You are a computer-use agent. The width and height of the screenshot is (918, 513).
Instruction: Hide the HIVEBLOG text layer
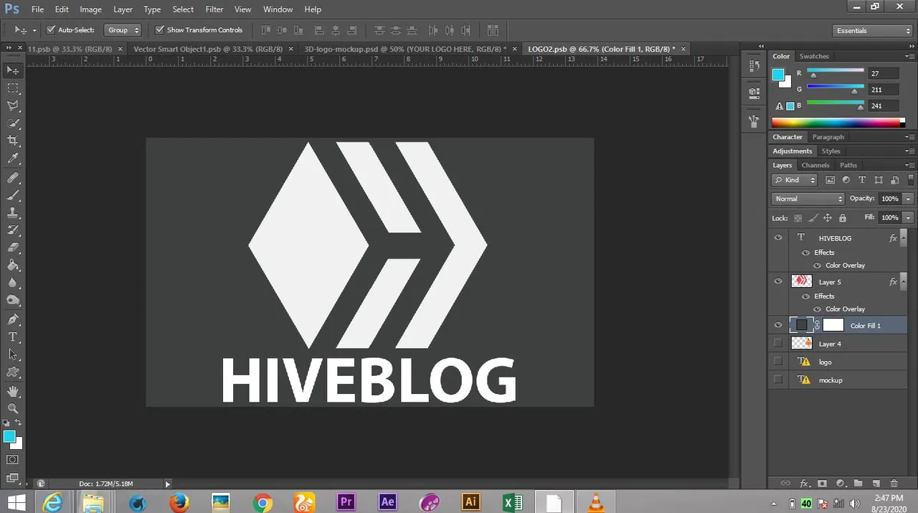click(778, 237)
